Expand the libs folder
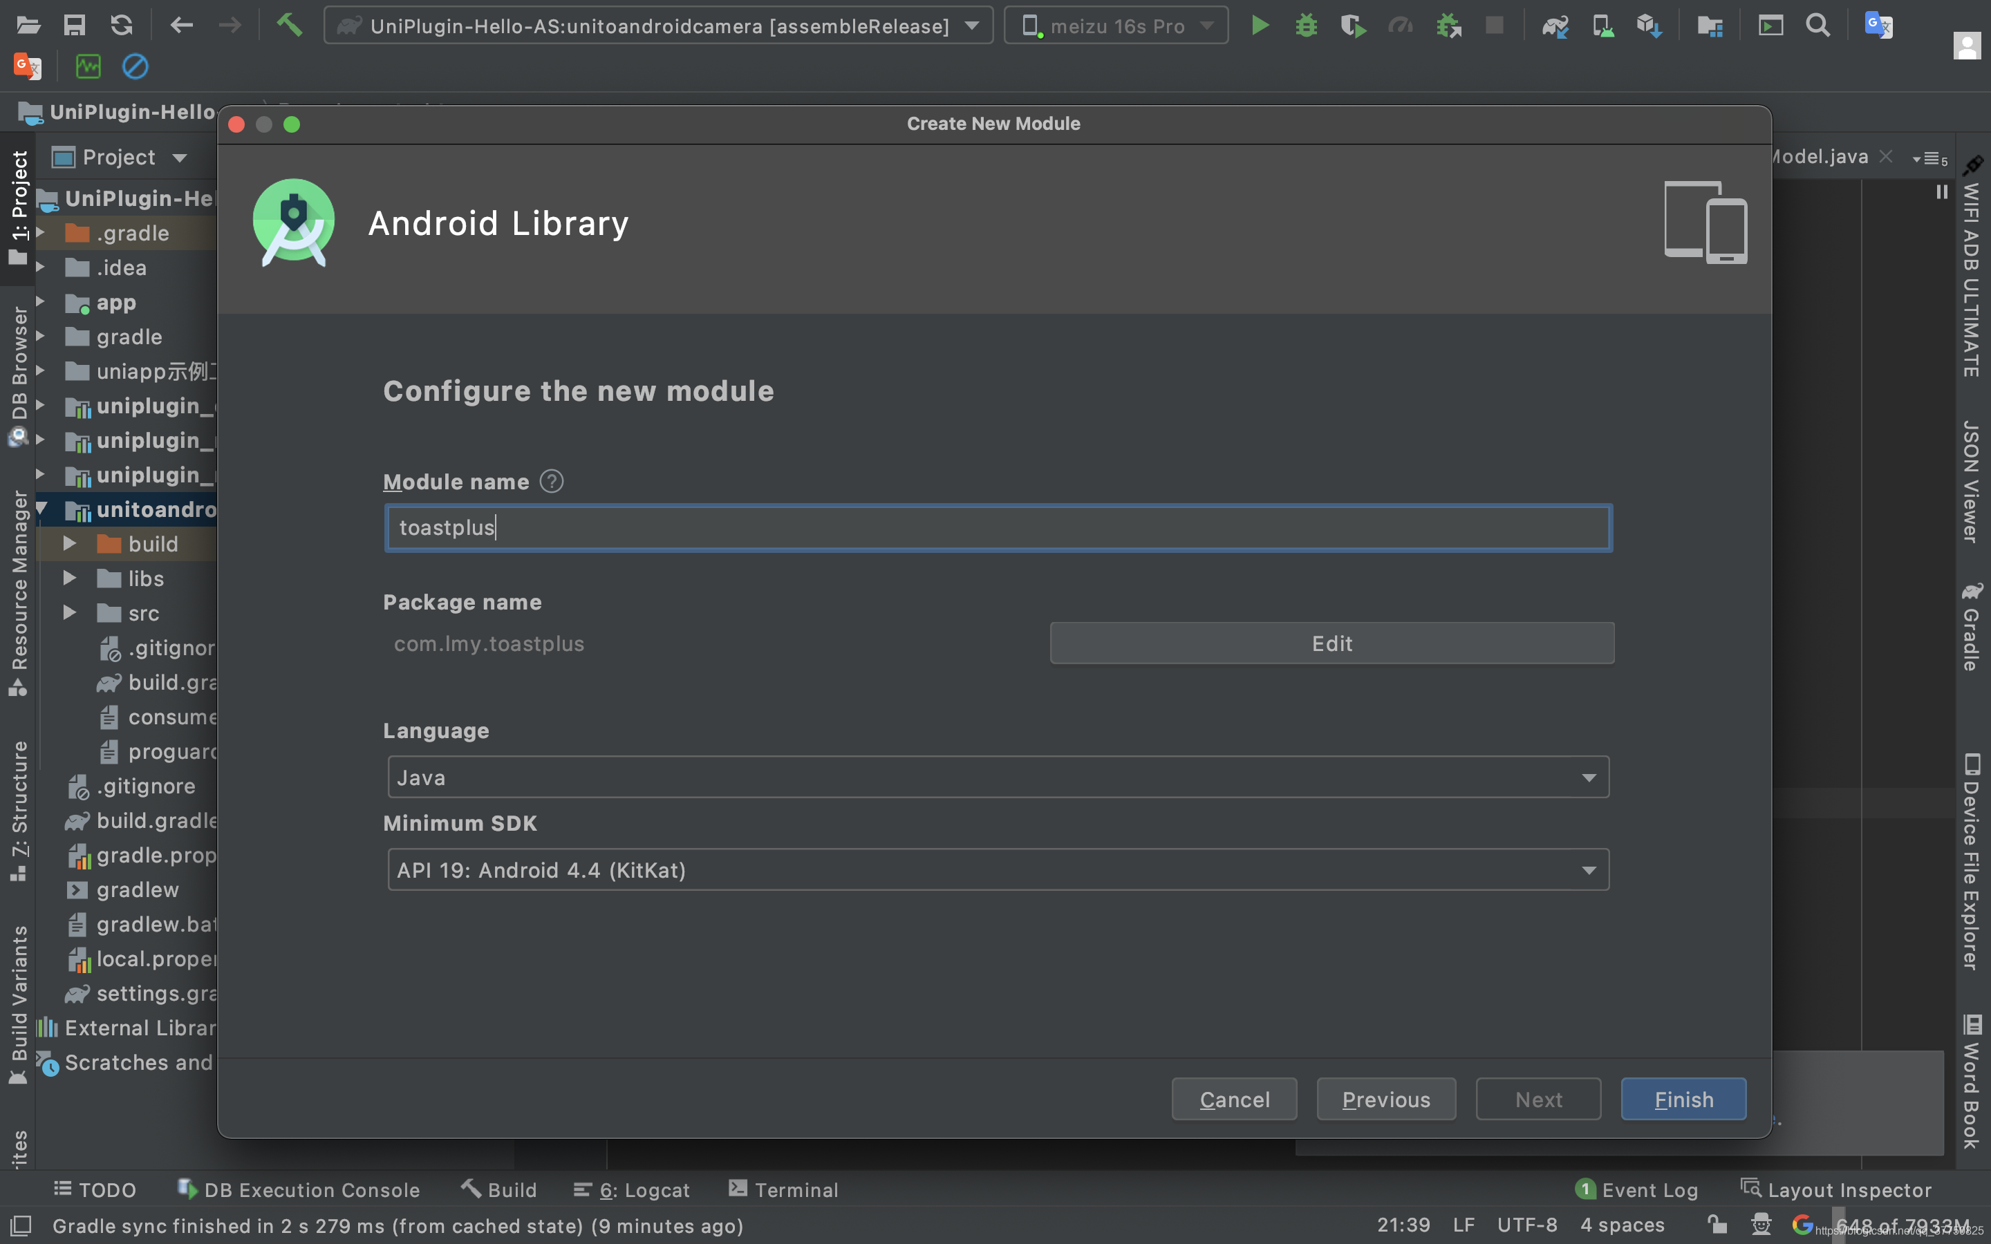1991x1244 pixels. tap(70, 578)
